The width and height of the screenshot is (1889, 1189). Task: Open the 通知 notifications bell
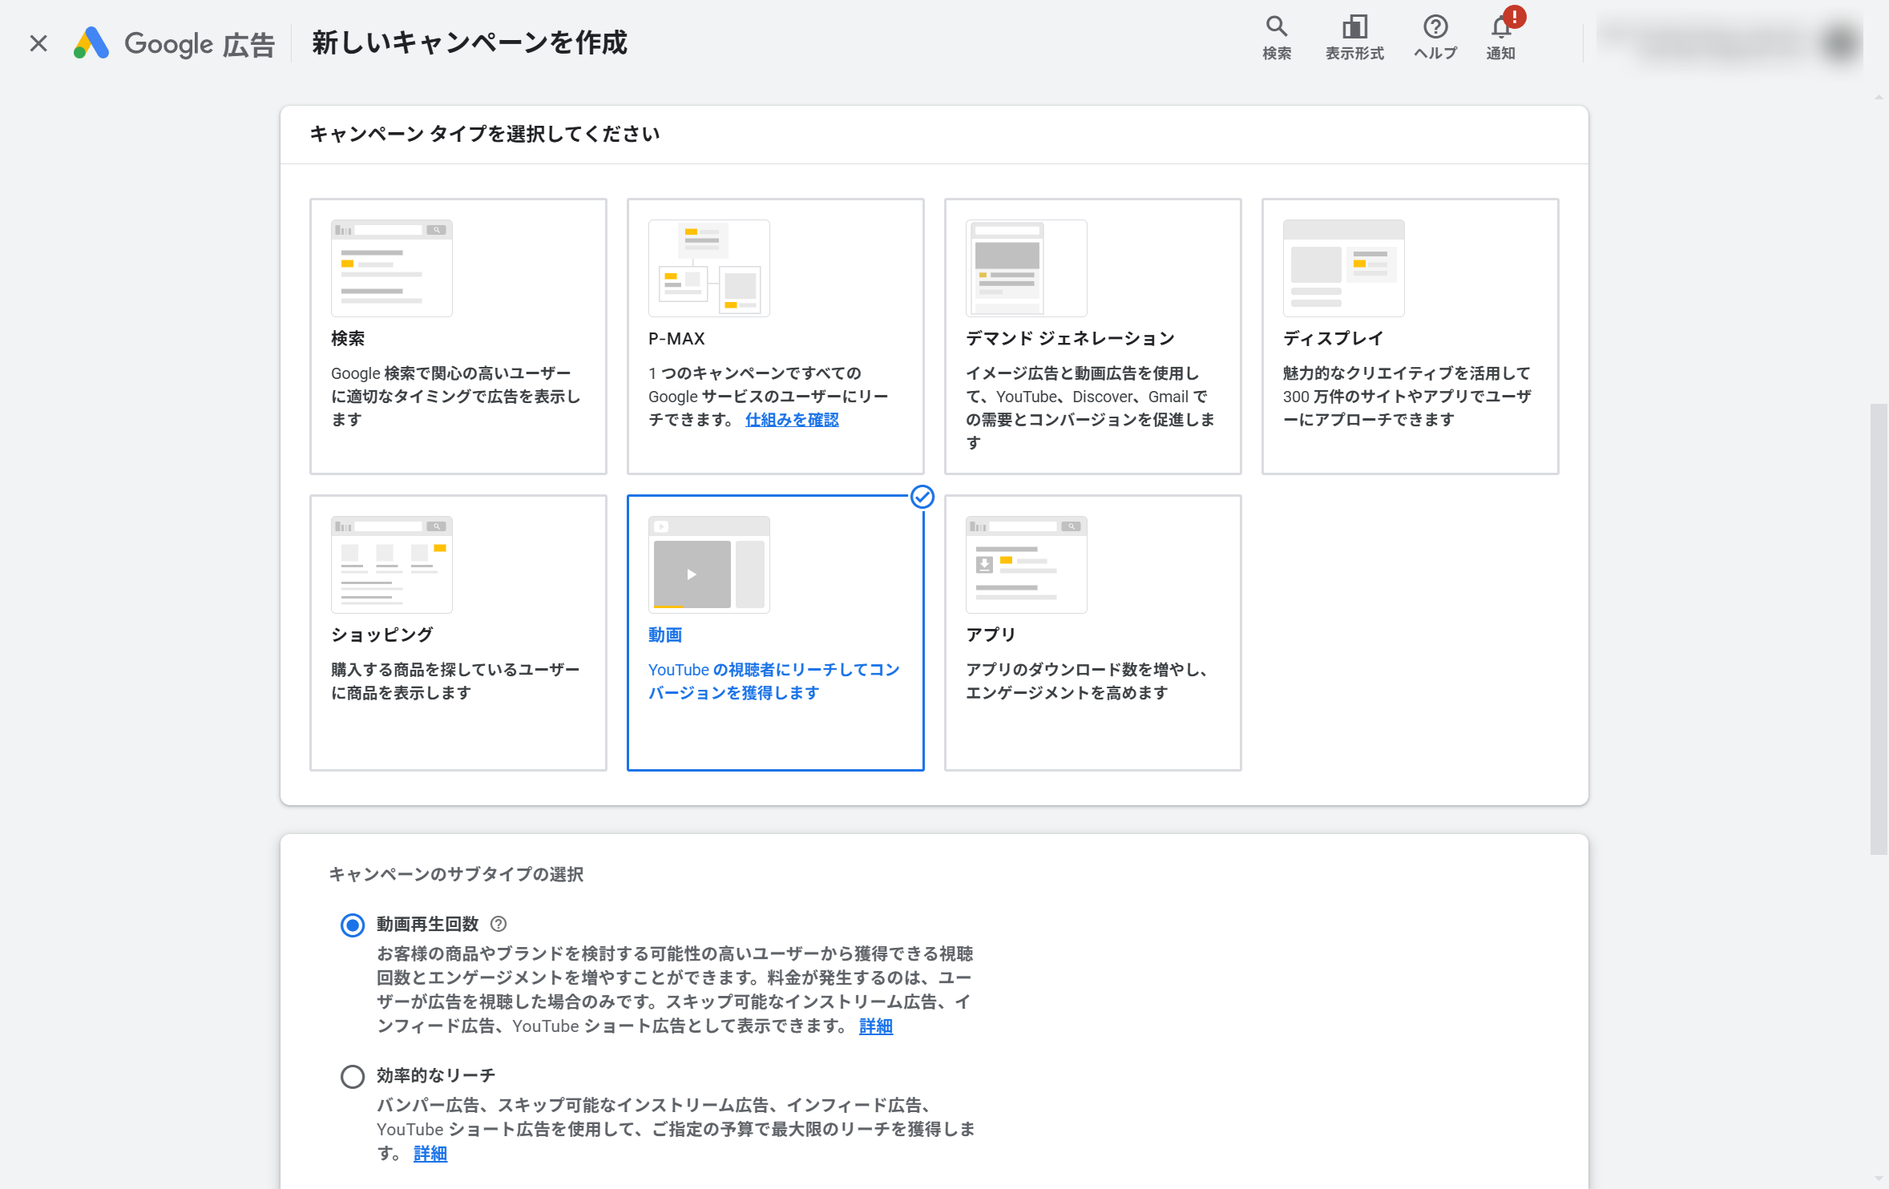[x=1501, y=38]
